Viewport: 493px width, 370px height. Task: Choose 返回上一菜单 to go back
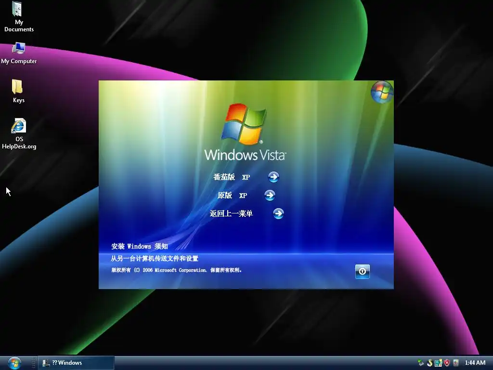[x=231, y=213]
